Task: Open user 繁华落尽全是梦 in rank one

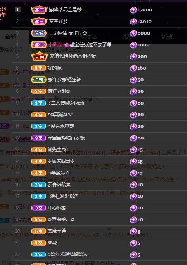Action: pyautogui.click(x=65, y=10)
